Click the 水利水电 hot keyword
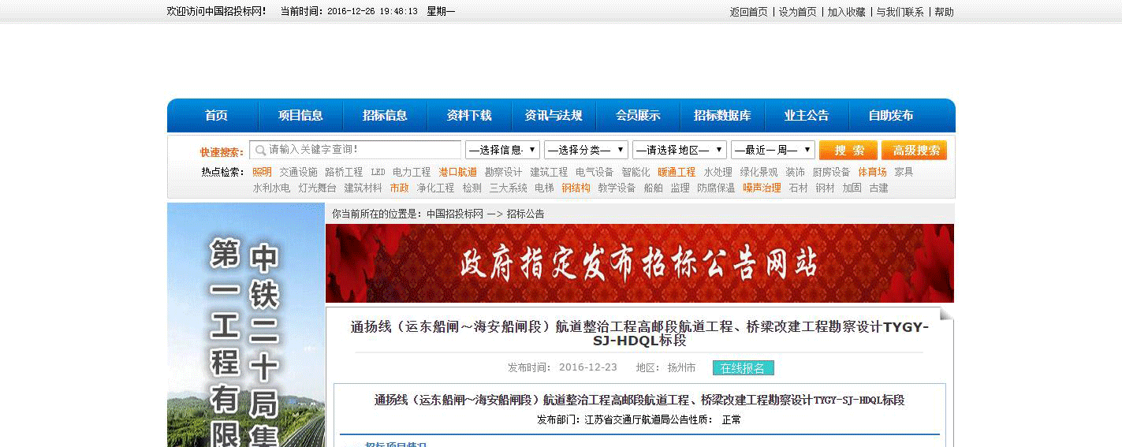Viewport: 1122px width, 447px height. (271, 188)
